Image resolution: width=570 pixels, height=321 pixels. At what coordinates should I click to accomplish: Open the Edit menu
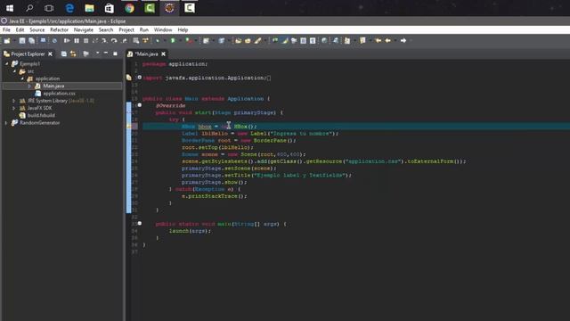pos(20,29)
